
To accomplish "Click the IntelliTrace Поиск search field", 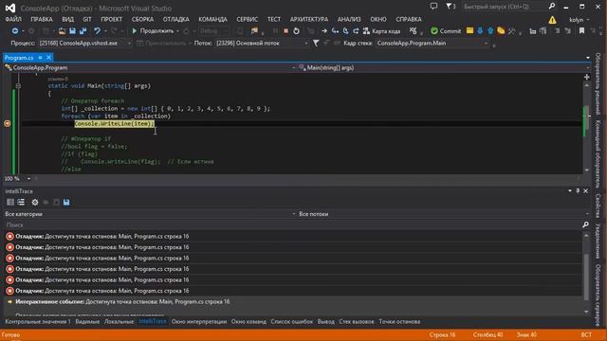I will [x=292, y=225].
